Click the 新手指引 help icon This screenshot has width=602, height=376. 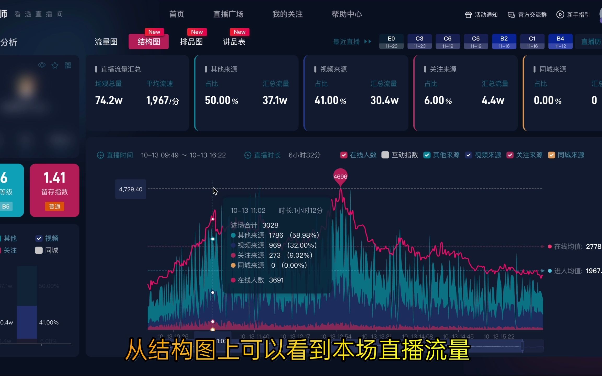tap(560, 14)
